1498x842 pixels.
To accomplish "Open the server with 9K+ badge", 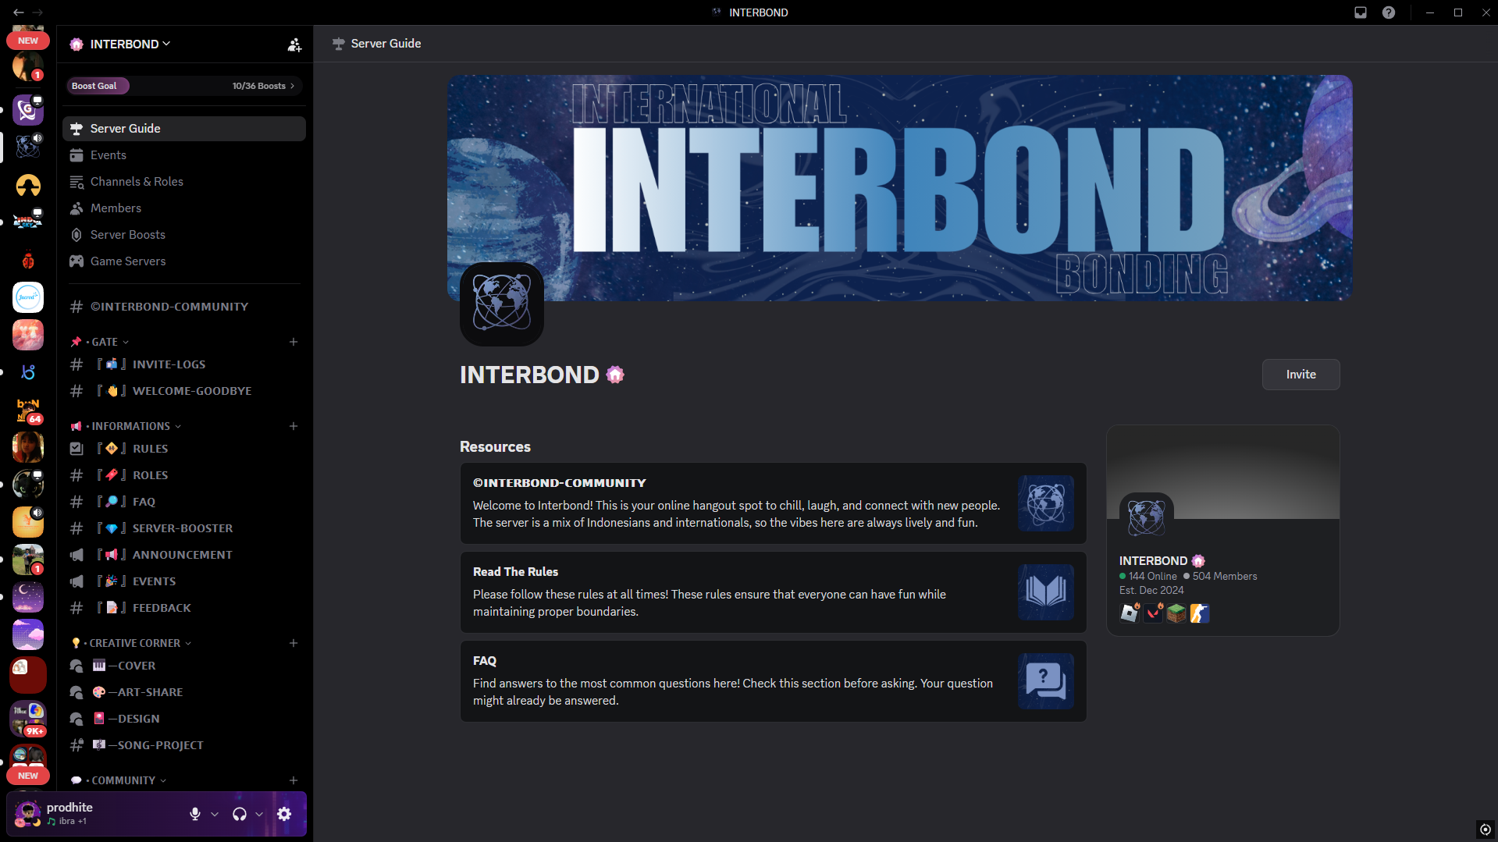I will coord(28,717).
